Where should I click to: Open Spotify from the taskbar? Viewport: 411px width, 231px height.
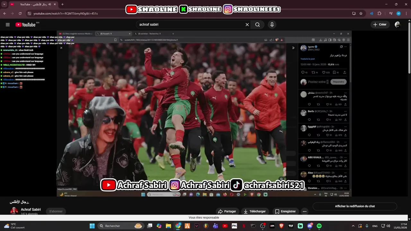pos(319,226)
